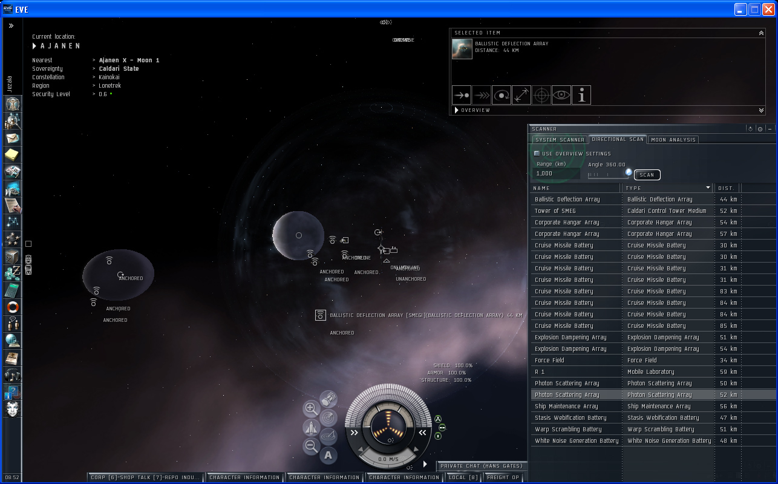Click the Dist. column header
The image size is (778, 484).
point(727,188)
